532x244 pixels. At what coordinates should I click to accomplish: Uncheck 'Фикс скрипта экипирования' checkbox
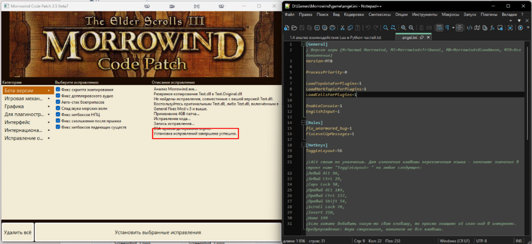(x=59, y=90)
